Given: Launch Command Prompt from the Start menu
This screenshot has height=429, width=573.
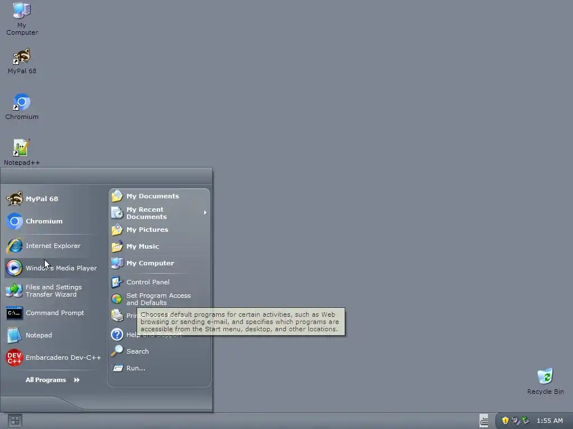Looking at the screenshot, I should click(x=51, y=313).
